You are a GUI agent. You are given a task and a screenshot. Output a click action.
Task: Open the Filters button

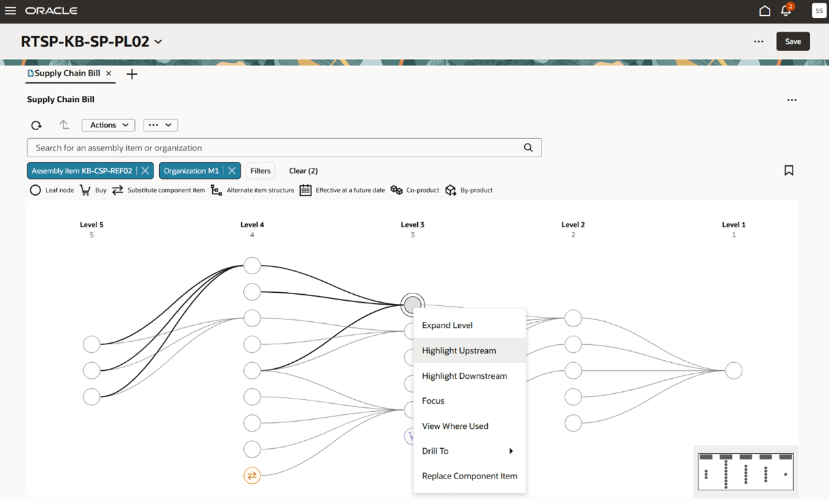click(260, 171)
